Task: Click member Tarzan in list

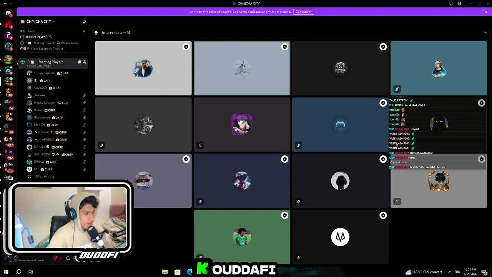Action: tap(53, 95)
